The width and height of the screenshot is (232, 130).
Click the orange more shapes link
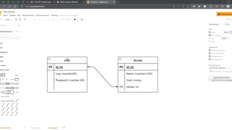(6, 128)
